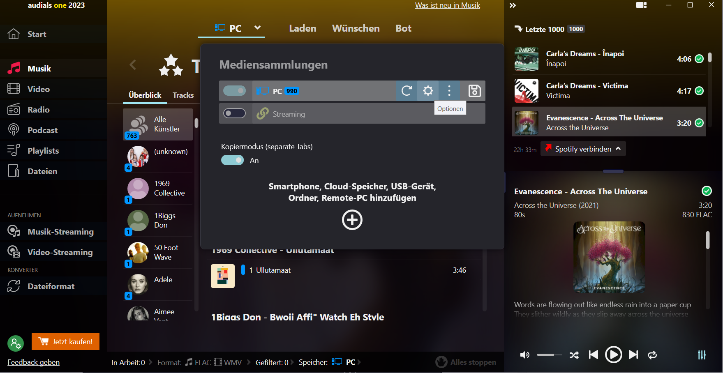
Task: Click the Ullutamaat album thumbnail
Action: (x=223, y=276)
